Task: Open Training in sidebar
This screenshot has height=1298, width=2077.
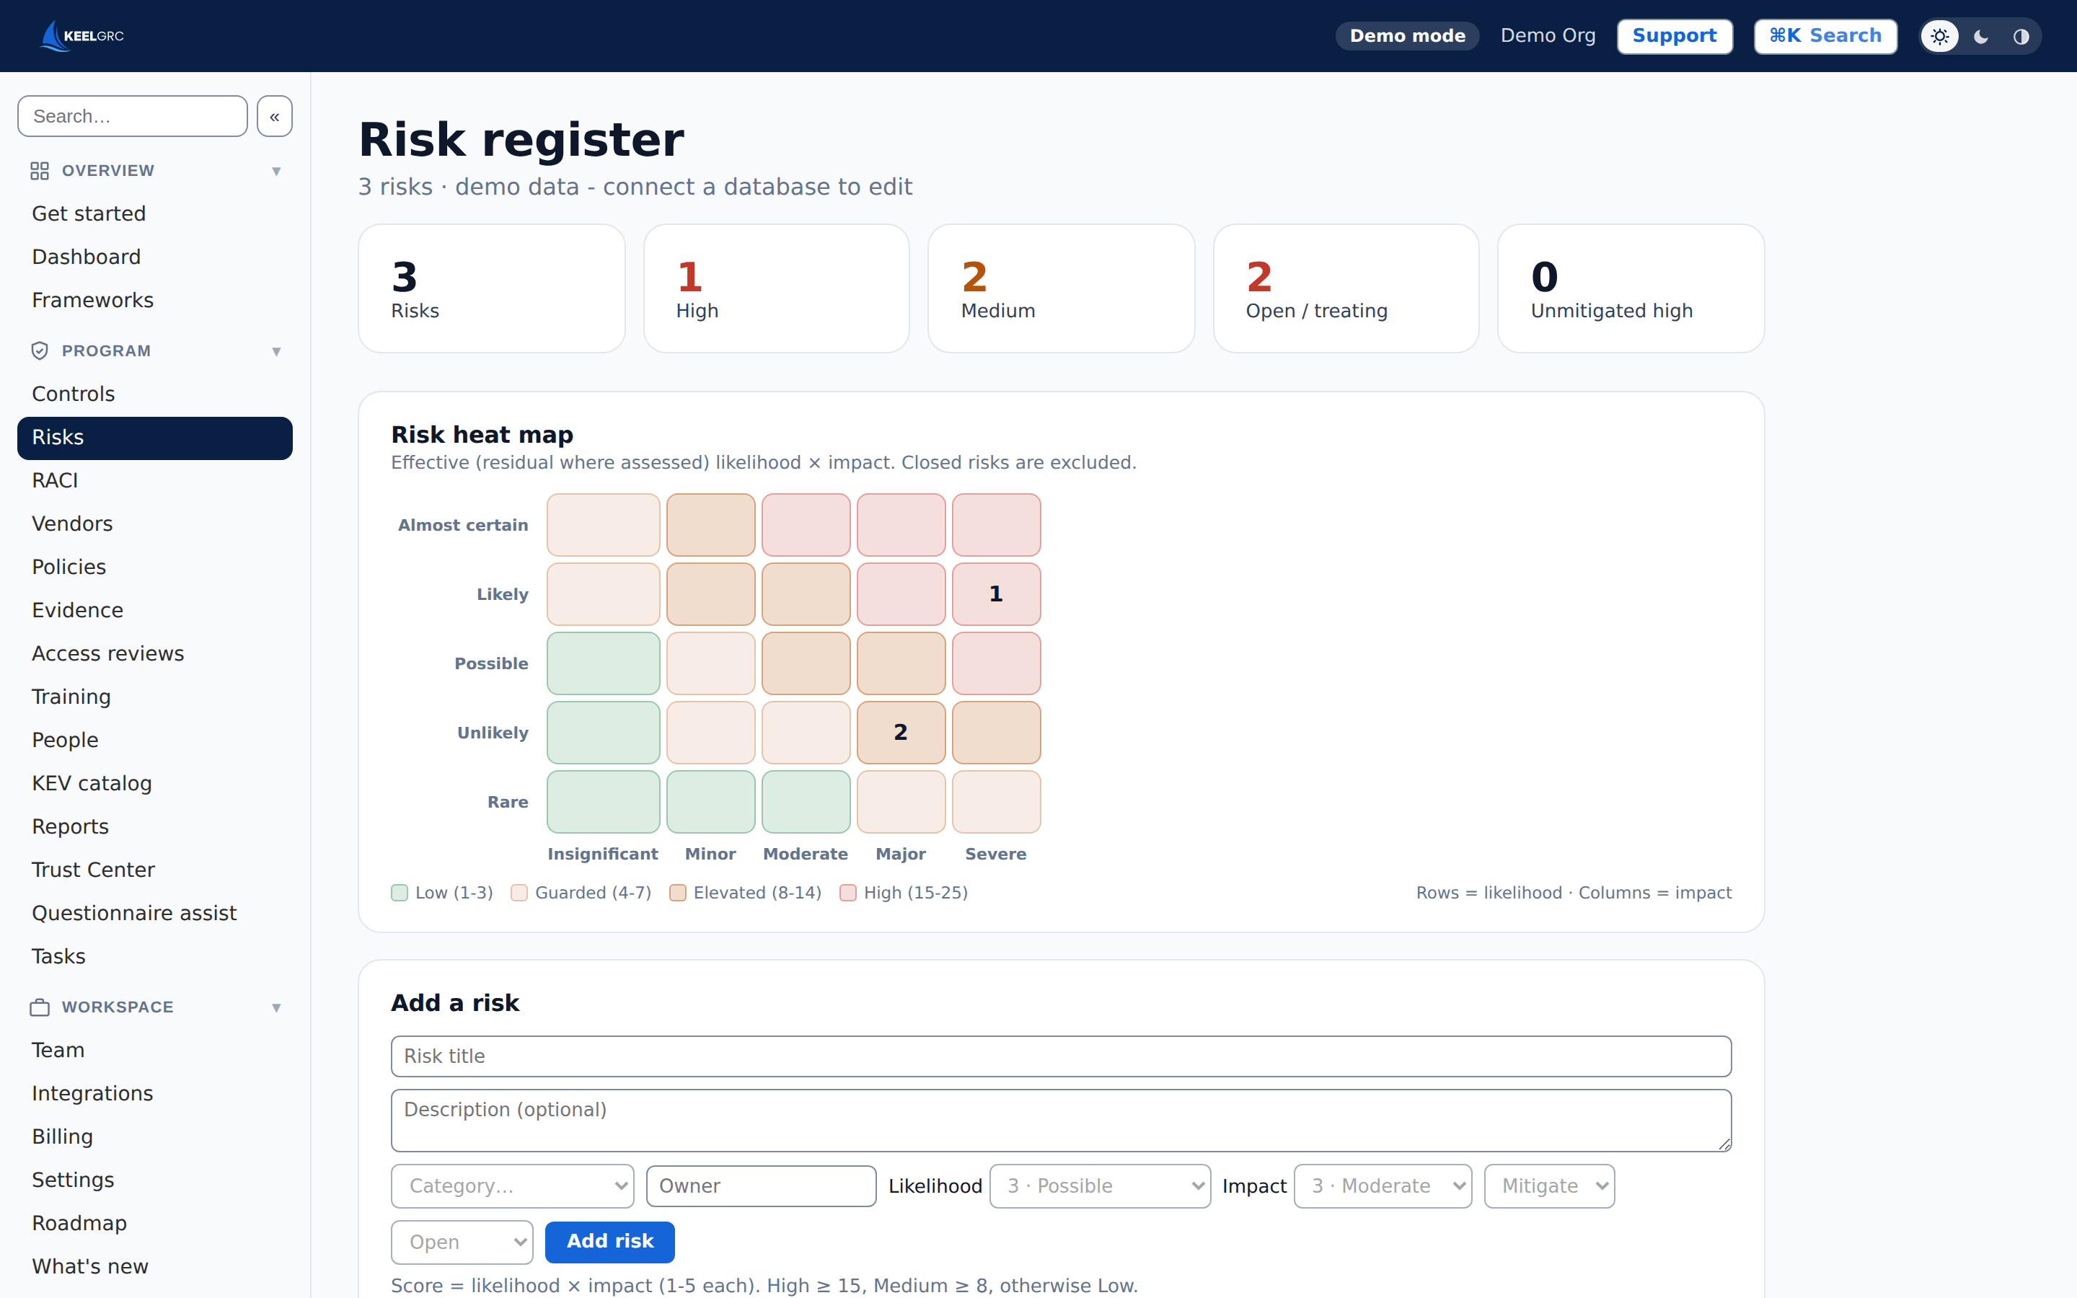Action: pyautogui.click(x=154, y=697)
